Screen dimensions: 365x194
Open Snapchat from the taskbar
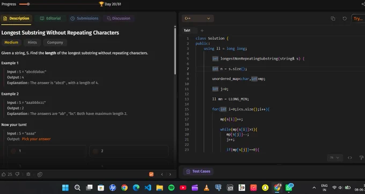[x=265, y=188]
